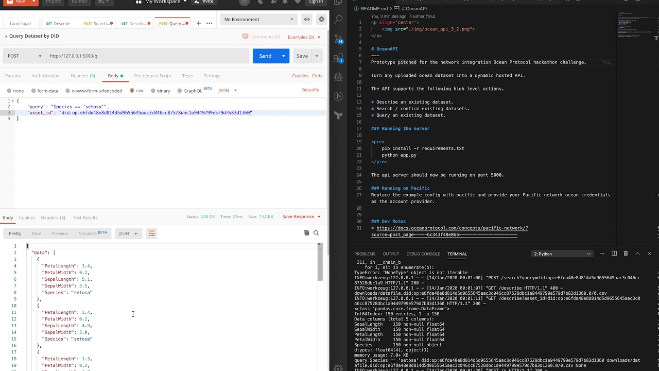Select the 'form-data' body type
The width and height of the screenshot is (659, 371).
[44, 91]
